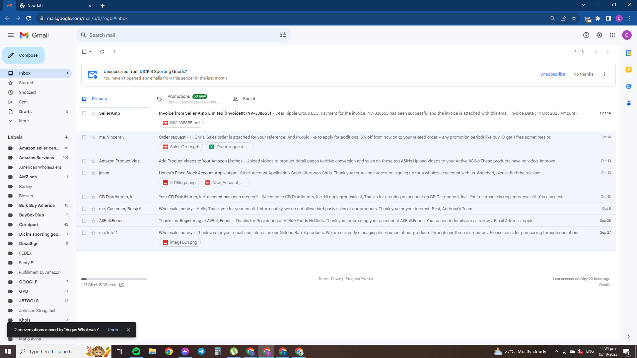637x358 pixels.
Task: Open Contacts side panel icon
Action: coord(629,103)
